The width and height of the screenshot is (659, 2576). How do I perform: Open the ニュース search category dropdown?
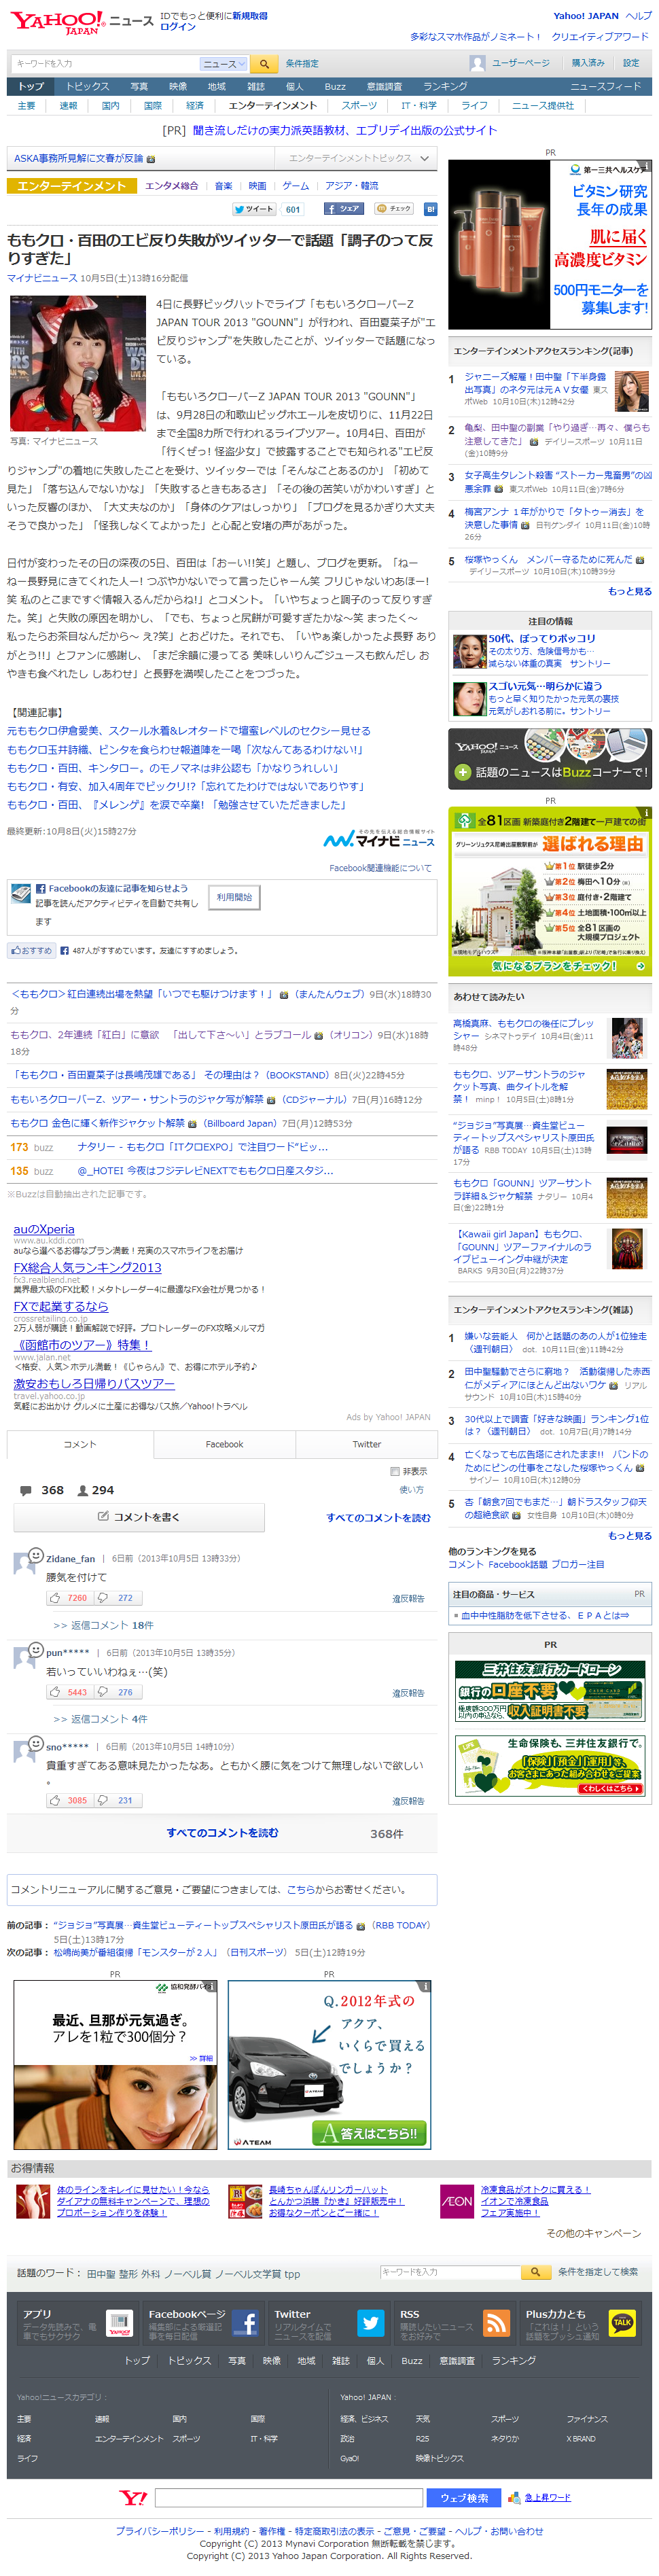pos(223,63)
